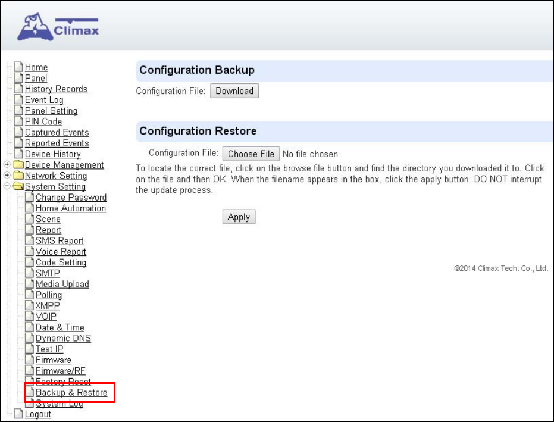Click the page icon beside Code Setting
This screenshot has width=554, height=422.
coord(30,262)
